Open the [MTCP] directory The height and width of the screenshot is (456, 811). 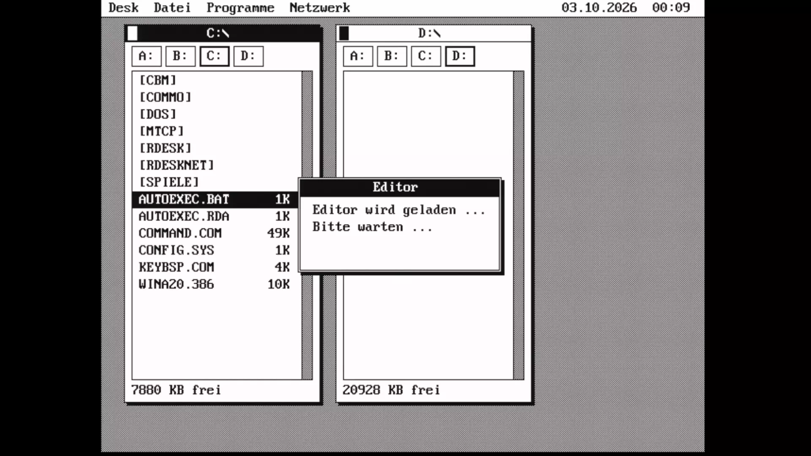click(x=161, y=131)
